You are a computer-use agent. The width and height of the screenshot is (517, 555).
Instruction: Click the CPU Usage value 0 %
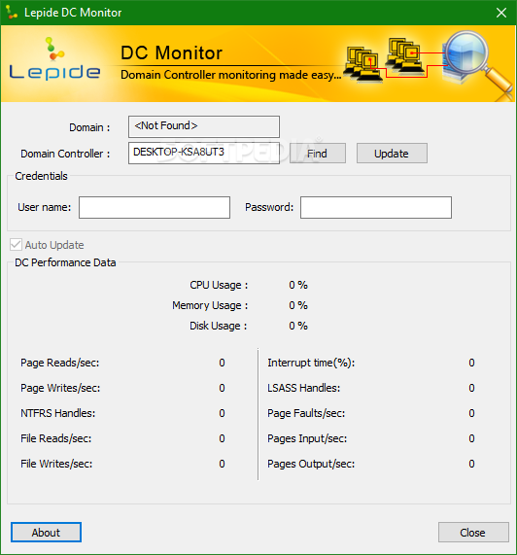pos(298,285)
